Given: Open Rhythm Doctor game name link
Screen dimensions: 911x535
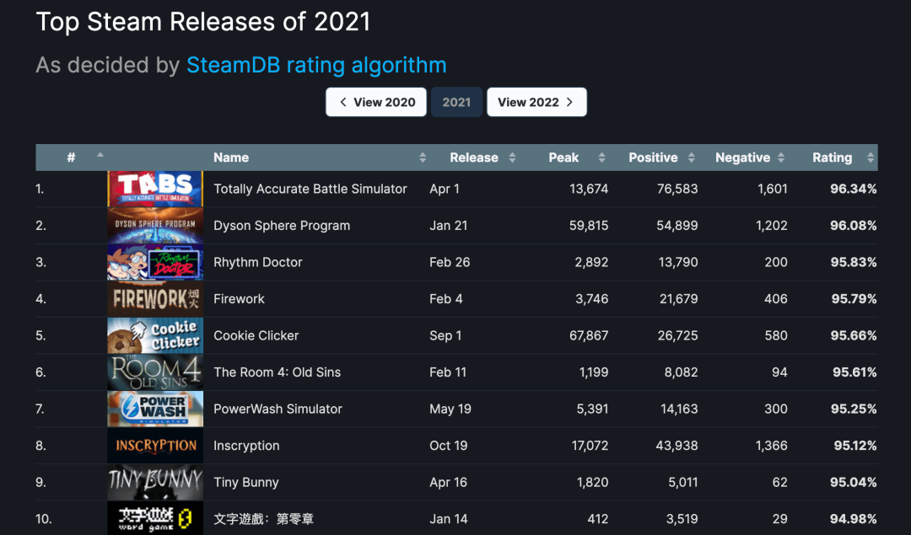Looking at the screenshot, I should 257,262.
